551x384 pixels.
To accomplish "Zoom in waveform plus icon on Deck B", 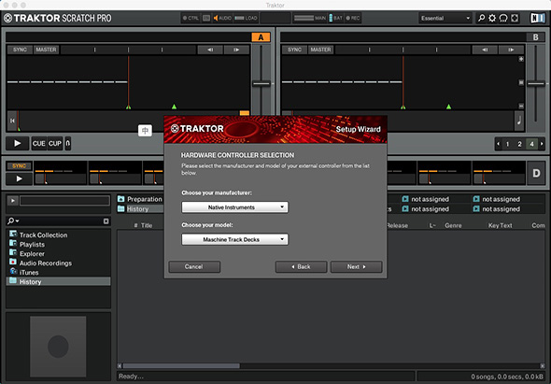I will pos(521,59).
